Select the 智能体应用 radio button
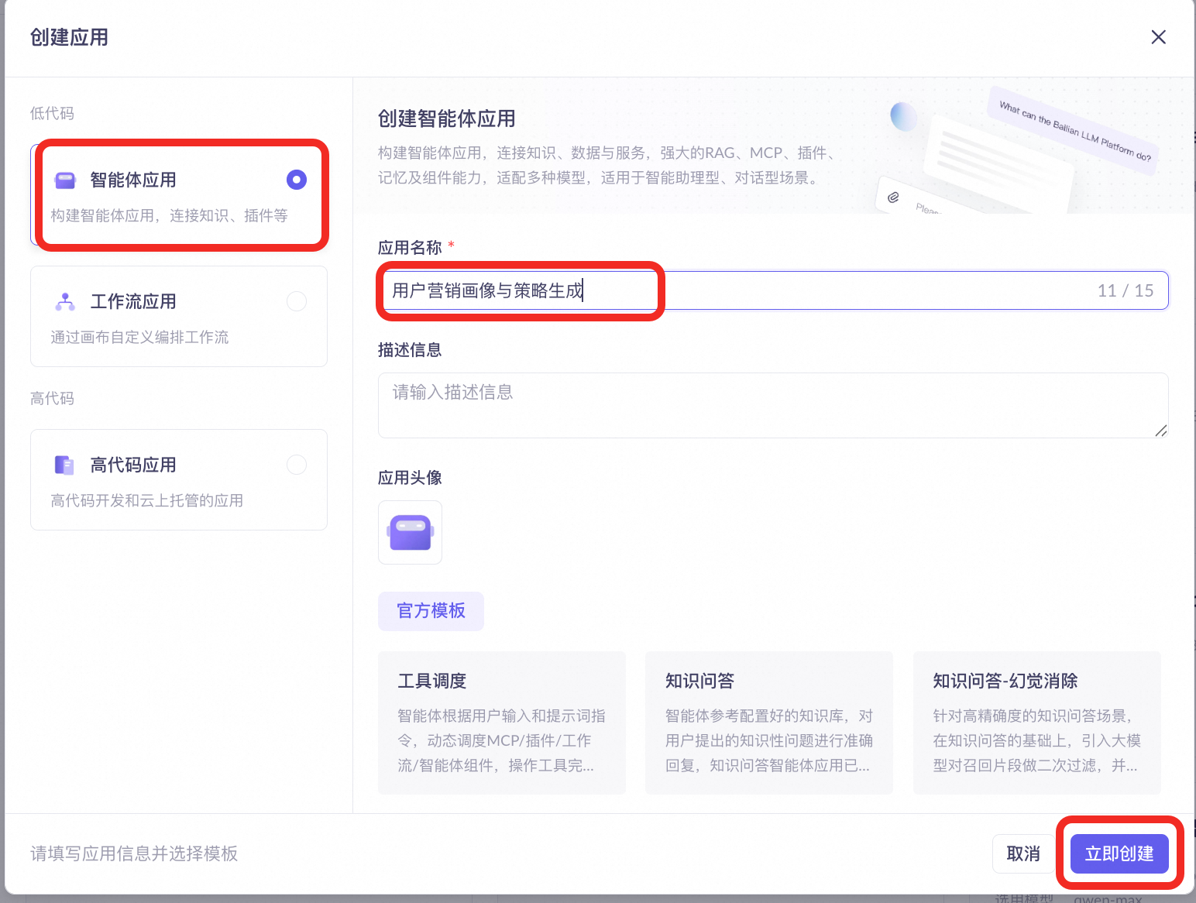This screenshot has width=1196, height=903. (297, 180)
